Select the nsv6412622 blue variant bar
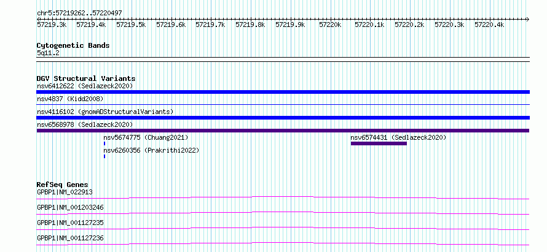The height and width of the screenshot is (252, 547). pos(283,92)
